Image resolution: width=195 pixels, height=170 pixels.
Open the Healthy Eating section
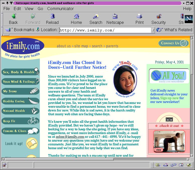[21, 101]
